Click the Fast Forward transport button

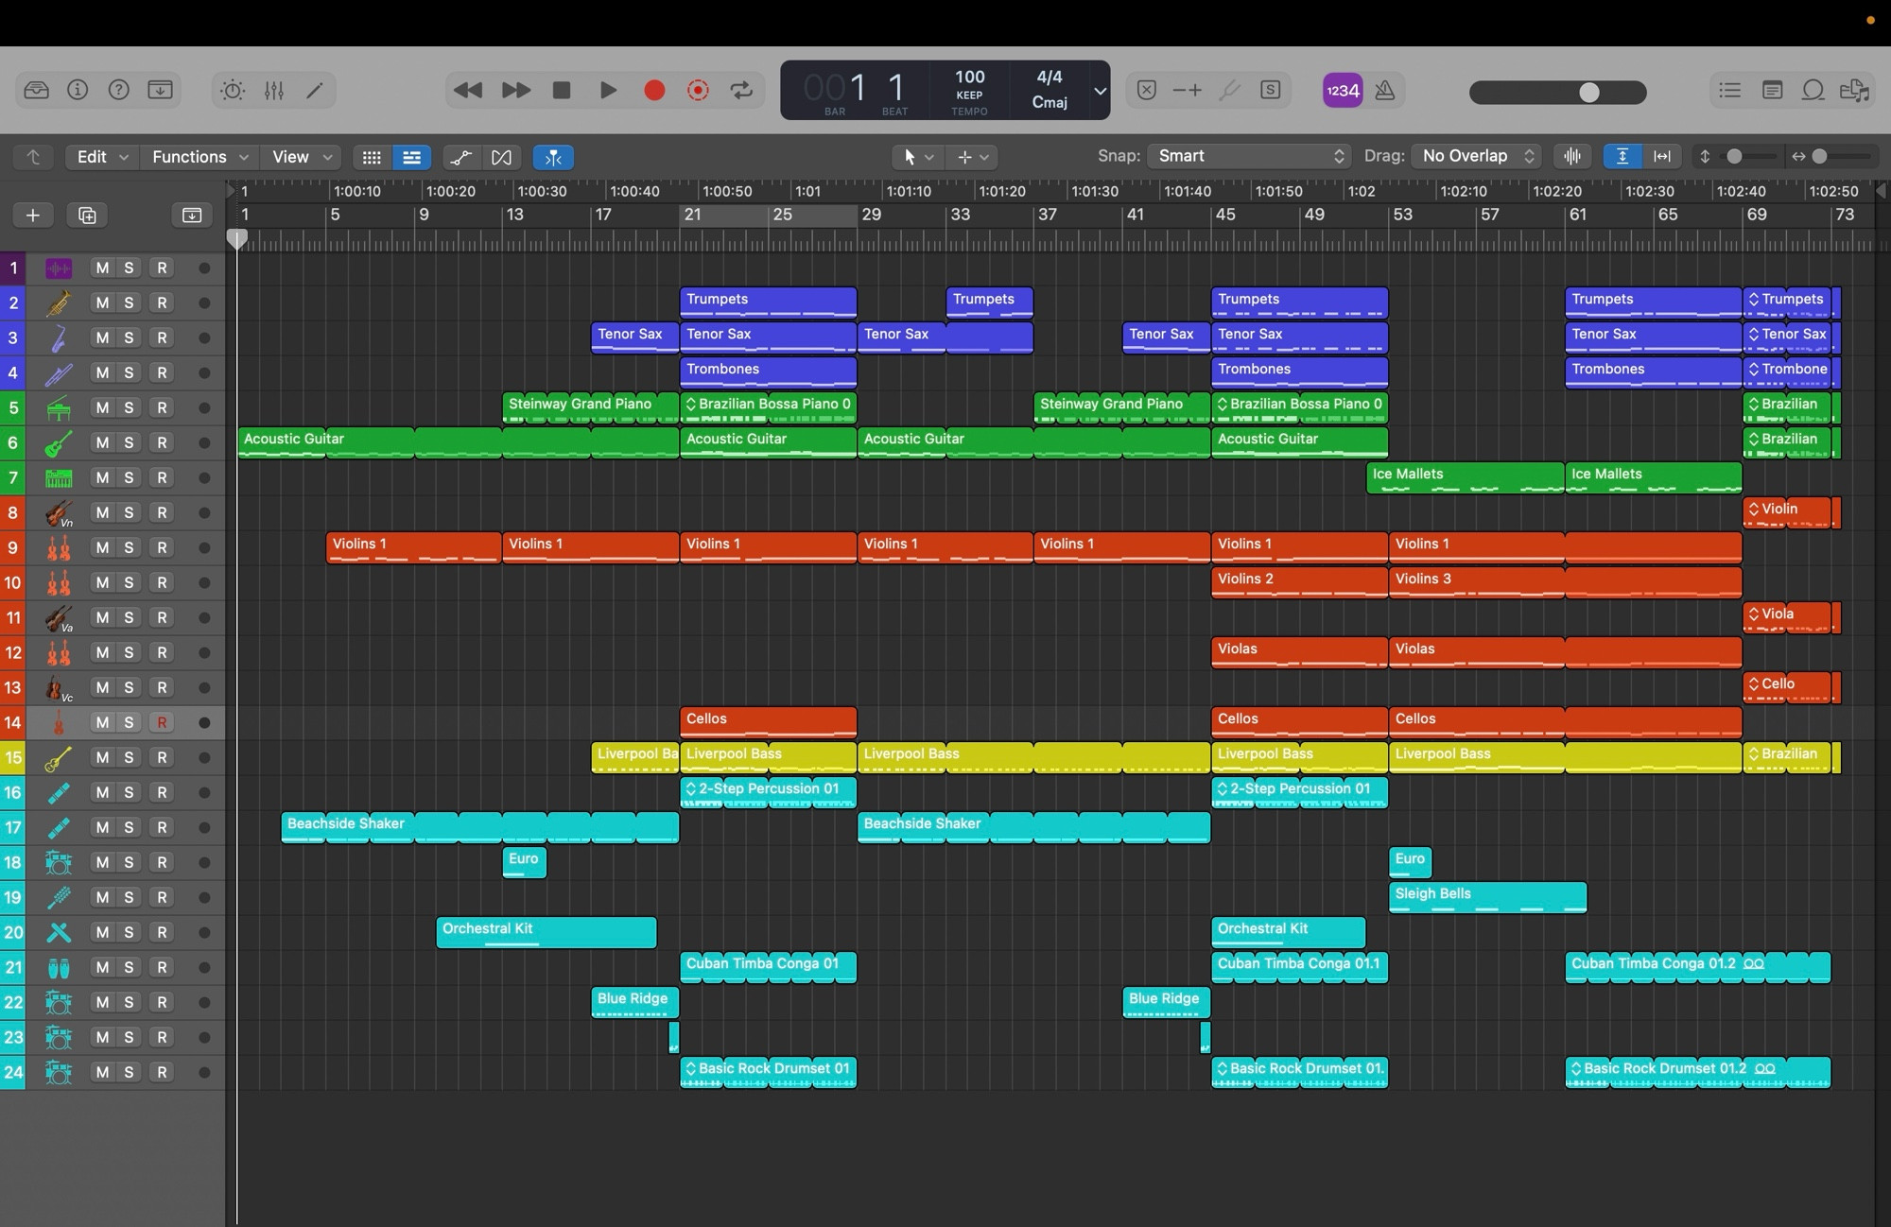click(515, 90)
